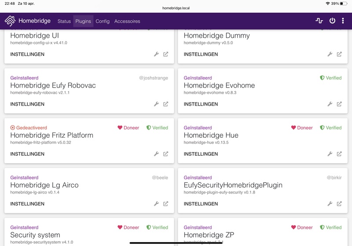Click wrench icon on EufySecurityHomebridgePlugin card
352x246 pixels.
[330, 204]
